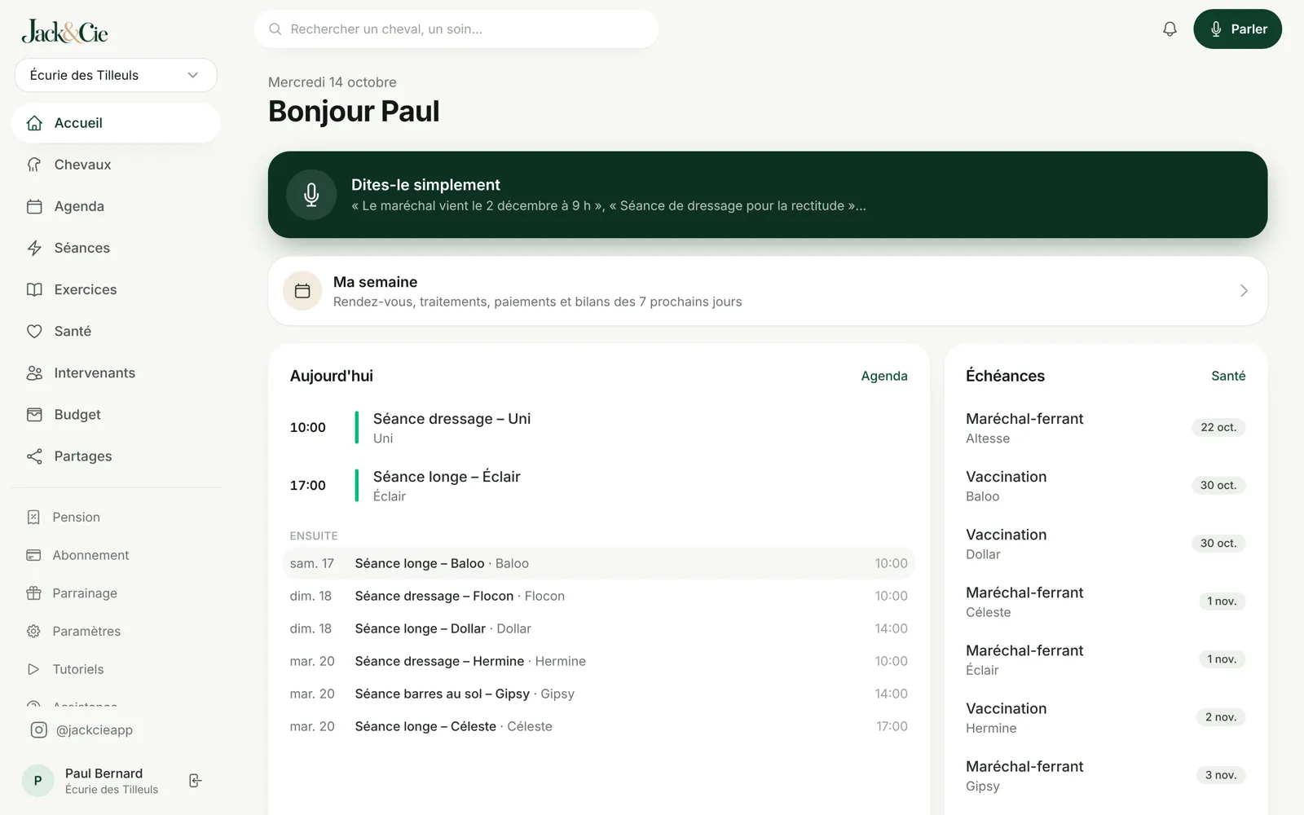Viewport: 1304px width, 815px height.
Task: Click the gift icon next to Parrainage
Action: click(33, 593)
